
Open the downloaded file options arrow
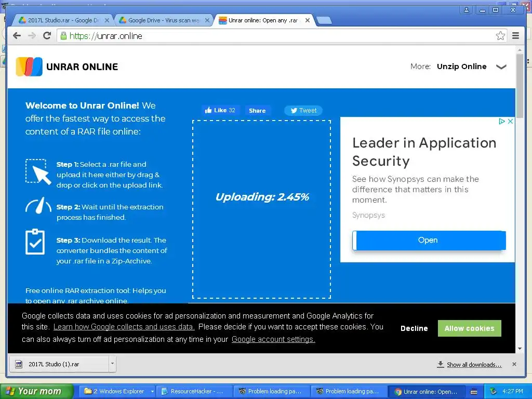112,364
